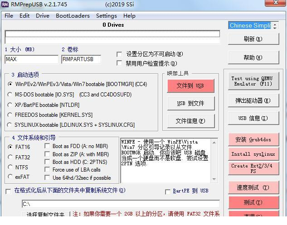The image size is (287, 225).
Task: Open the BootLoaders menu
Action: [73, 16]
